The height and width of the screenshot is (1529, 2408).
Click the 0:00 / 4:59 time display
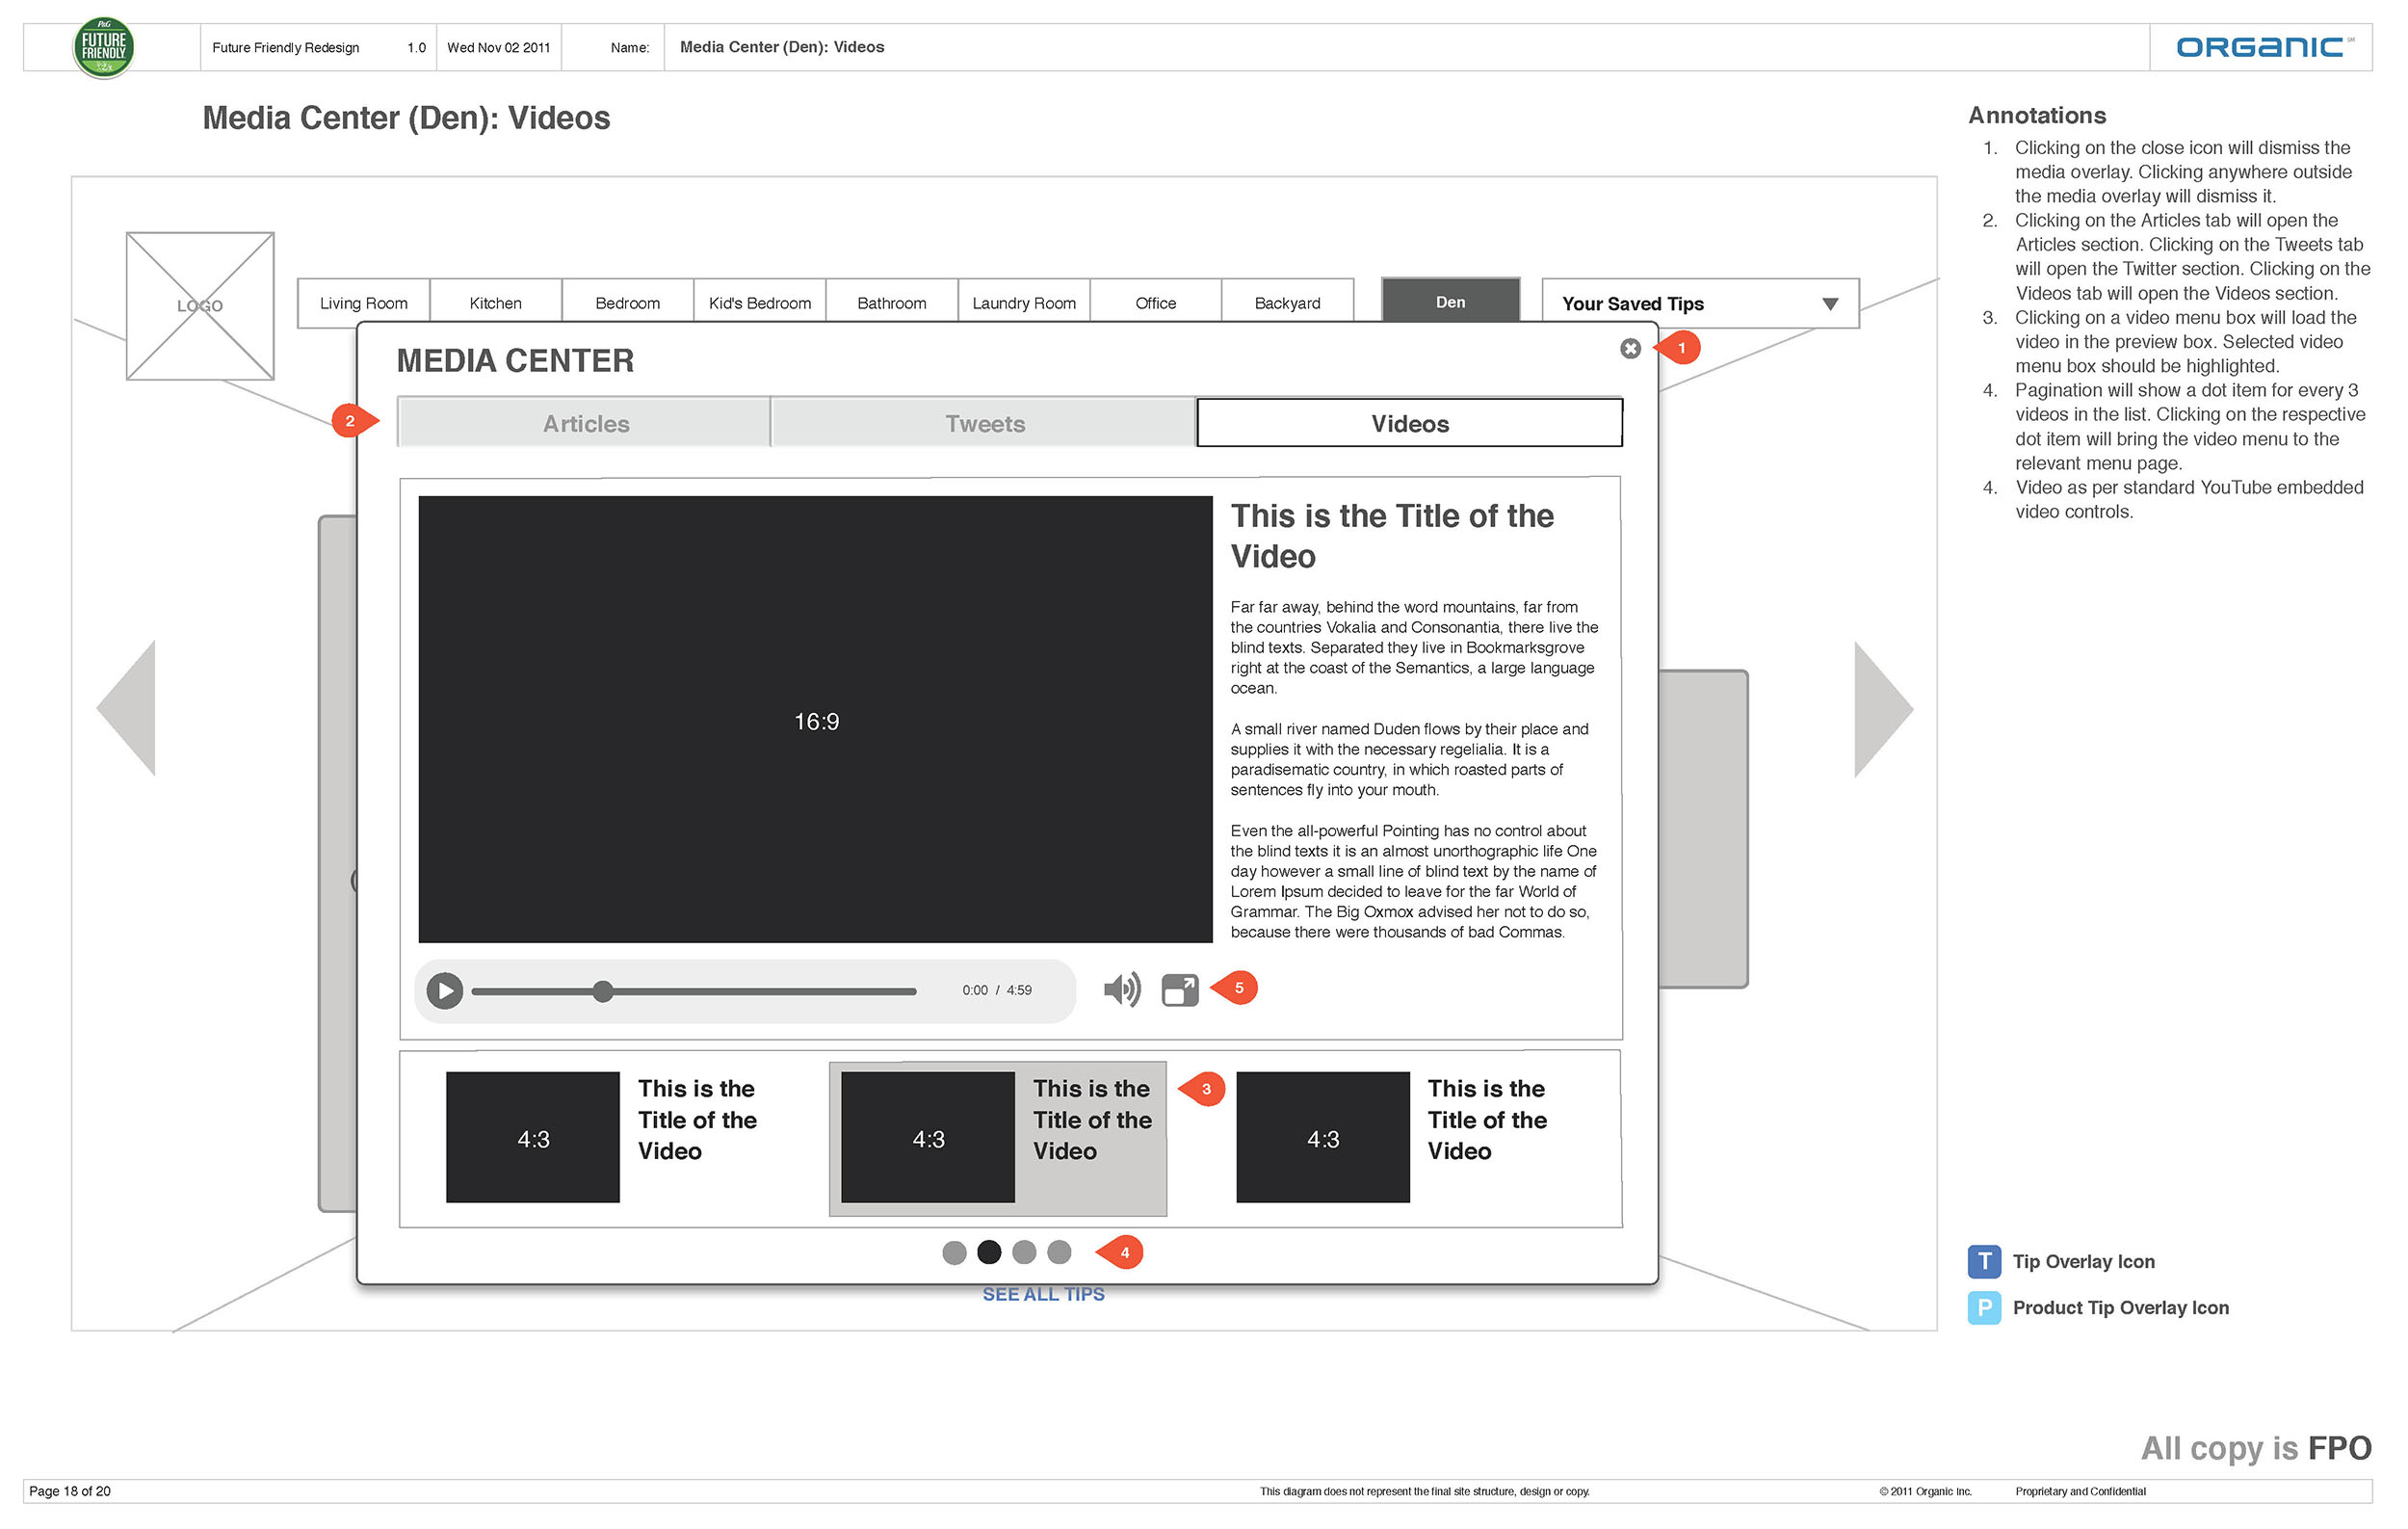(x=997, y=990)
